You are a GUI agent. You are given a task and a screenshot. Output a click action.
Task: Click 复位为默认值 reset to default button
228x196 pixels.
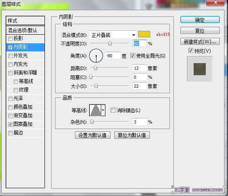(x=132, y=135)
